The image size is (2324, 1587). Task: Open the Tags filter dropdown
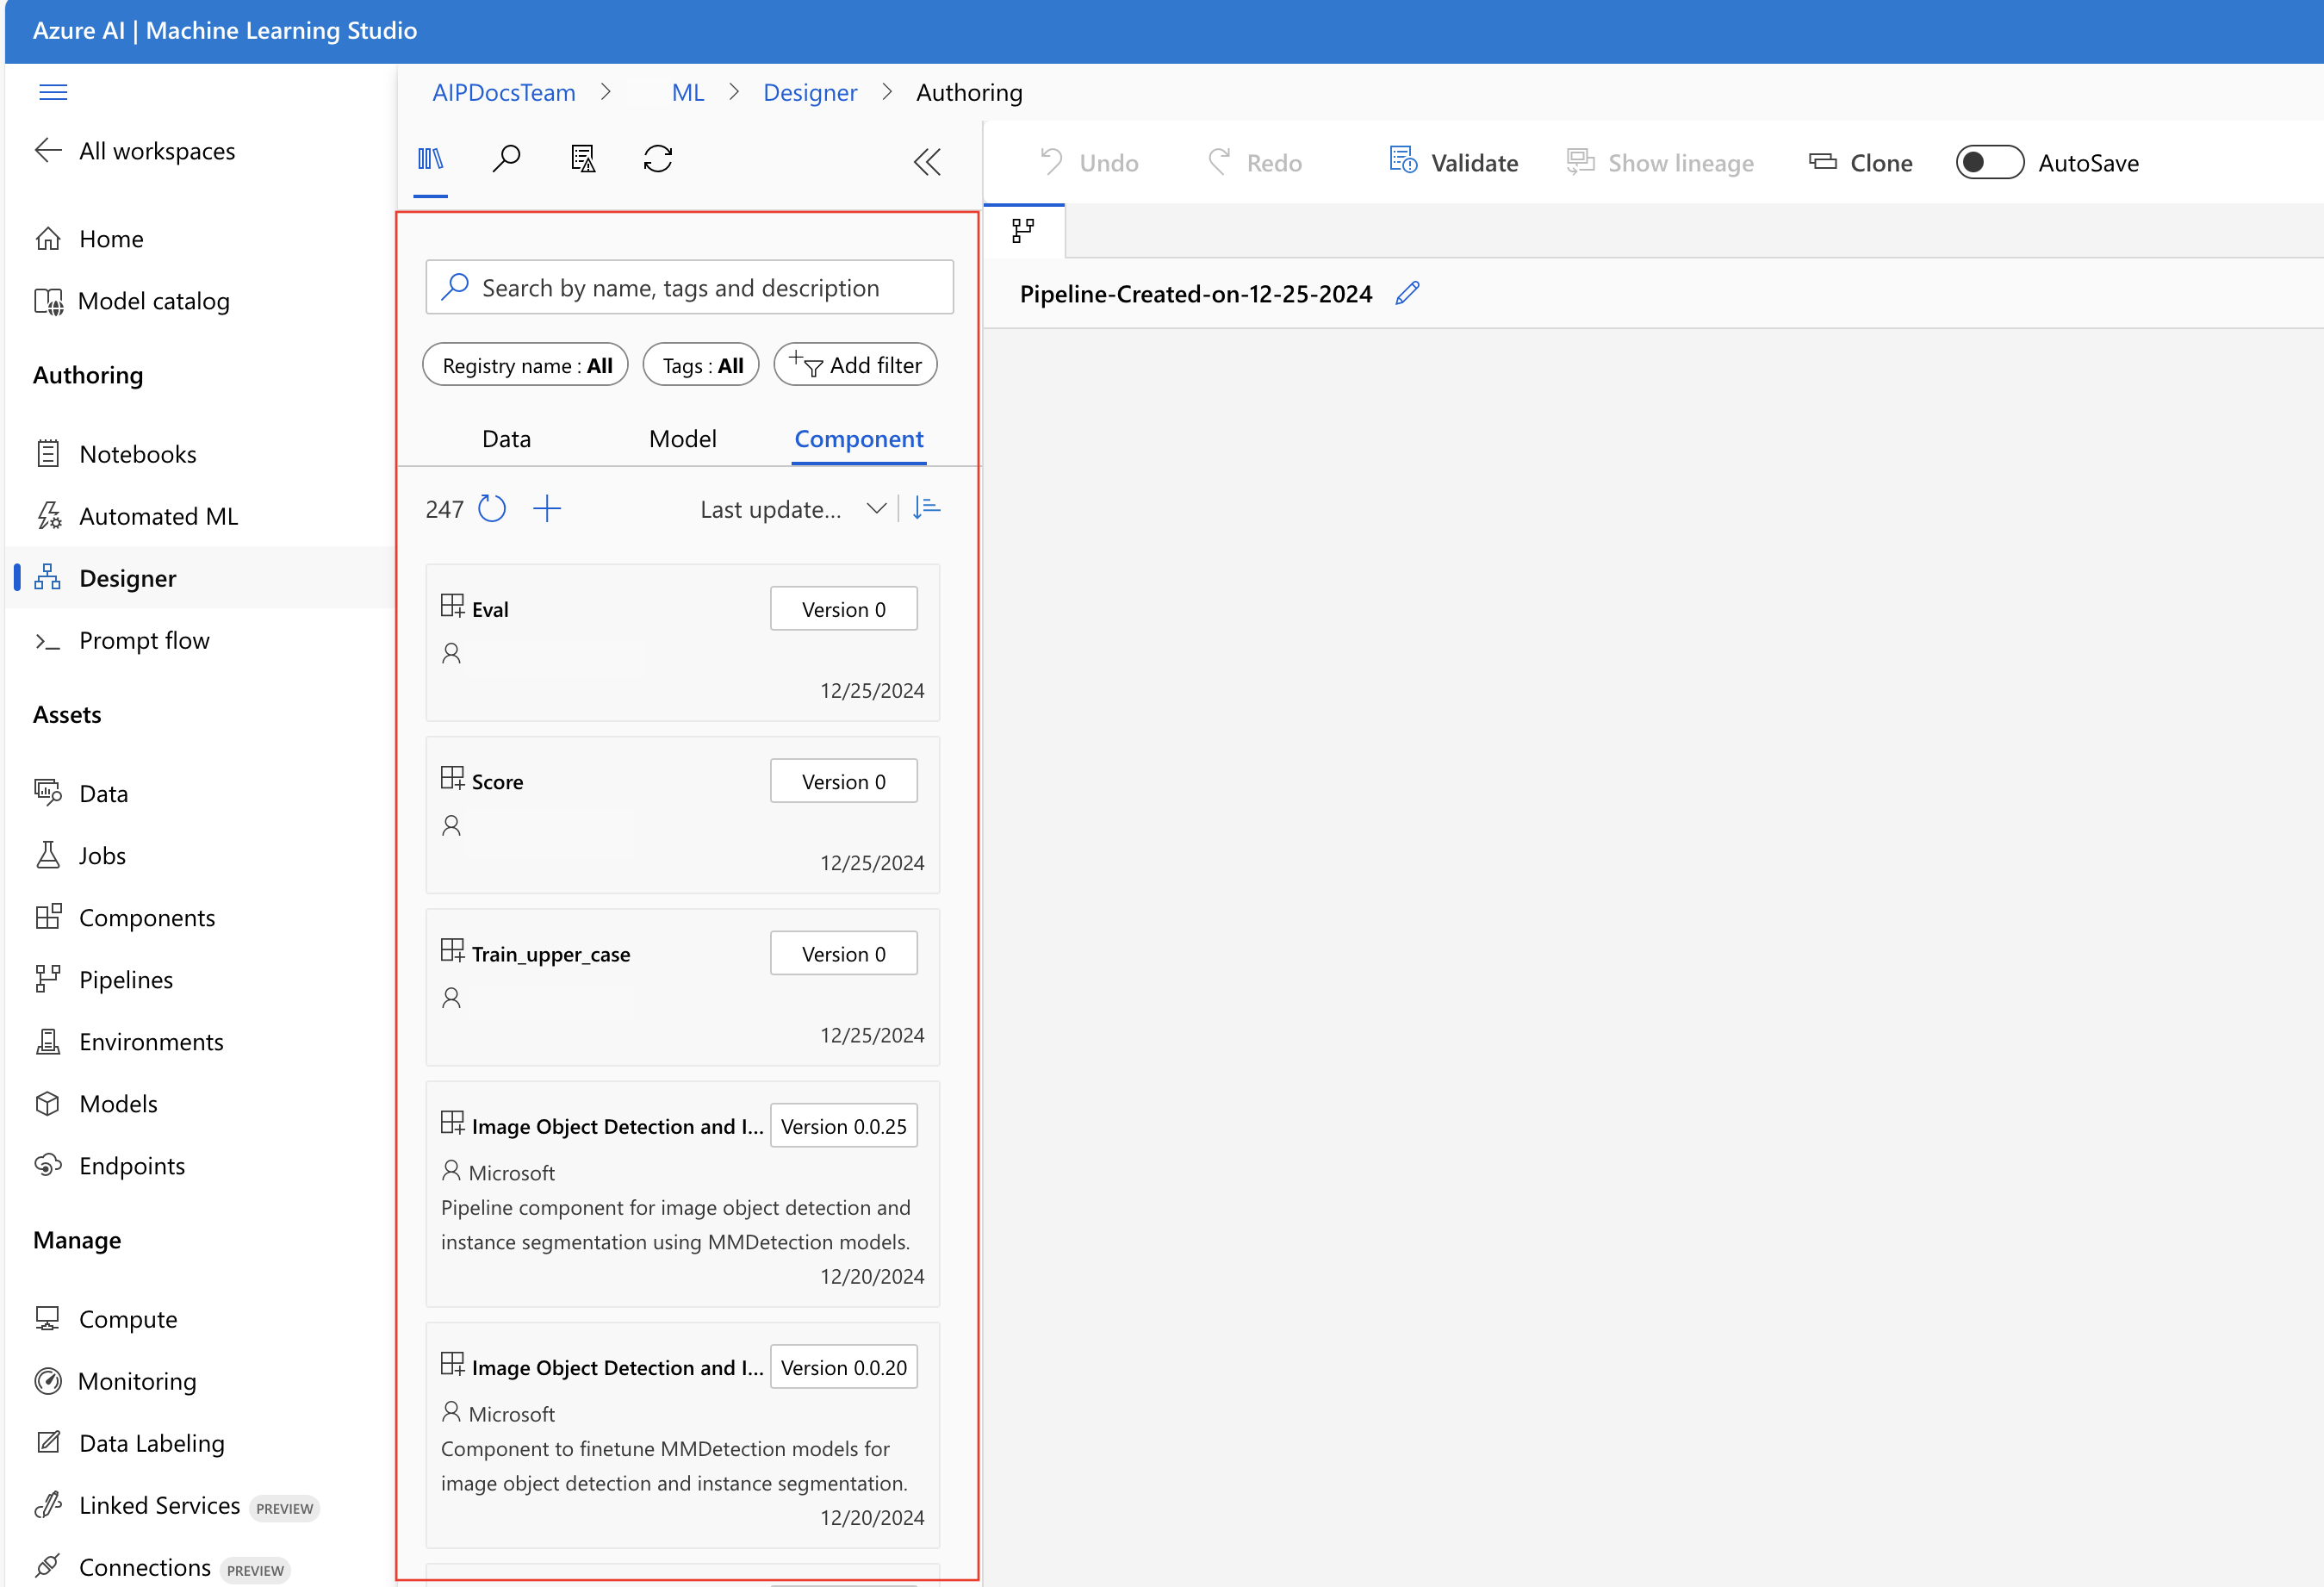(x=701, y=365)
